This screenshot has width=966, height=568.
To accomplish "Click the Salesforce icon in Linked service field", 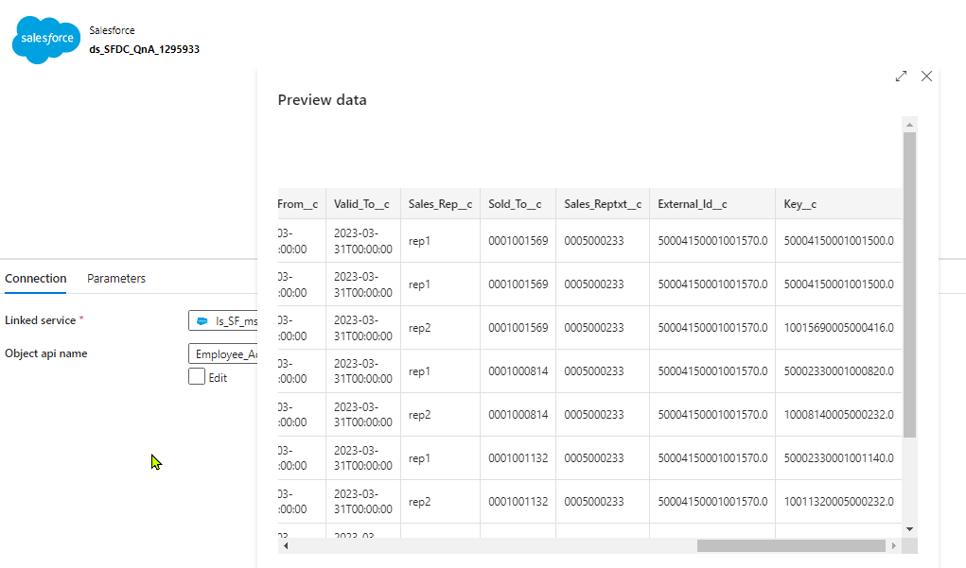I will tap(202, 321).
